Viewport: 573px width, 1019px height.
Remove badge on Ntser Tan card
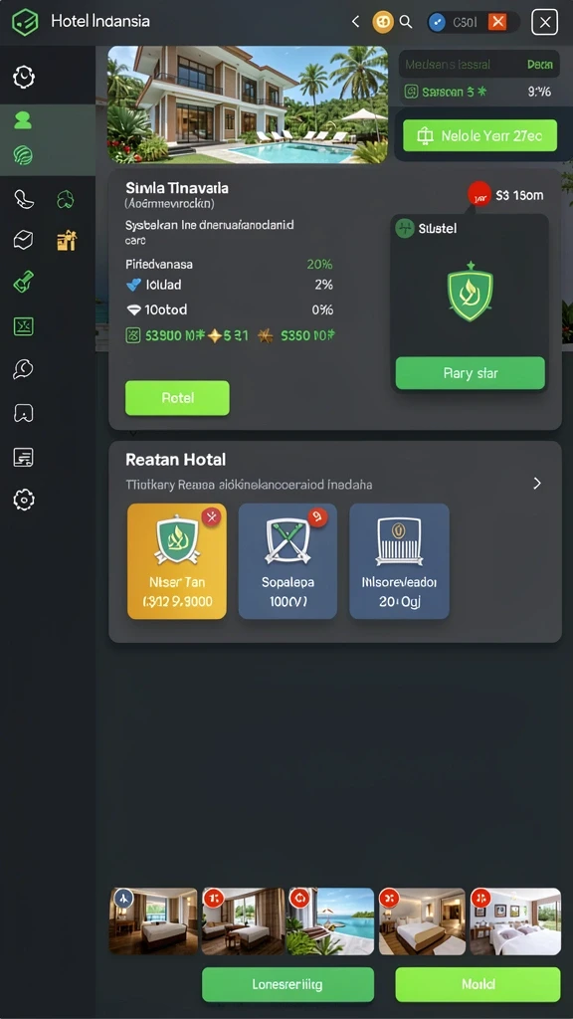point(211,516)
